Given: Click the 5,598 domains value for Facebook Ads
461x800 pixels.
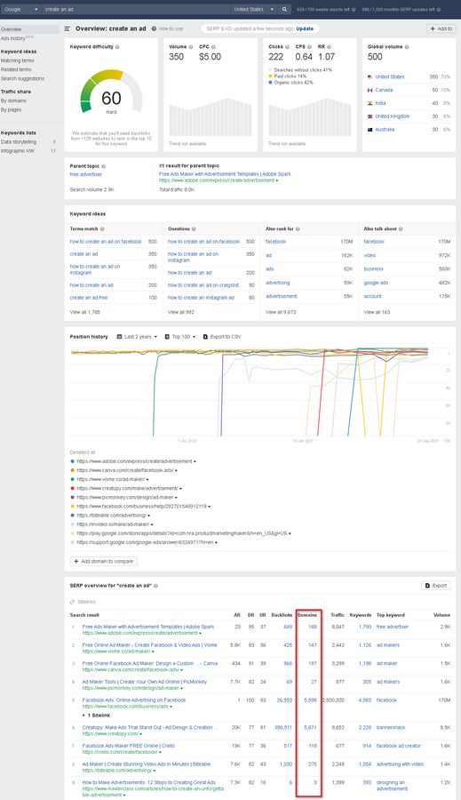Looking at the screenshot, I should click(x=310, y=700).
